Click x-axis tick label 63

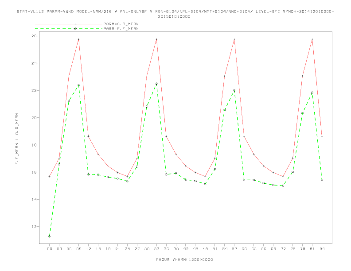click(254, 249)
